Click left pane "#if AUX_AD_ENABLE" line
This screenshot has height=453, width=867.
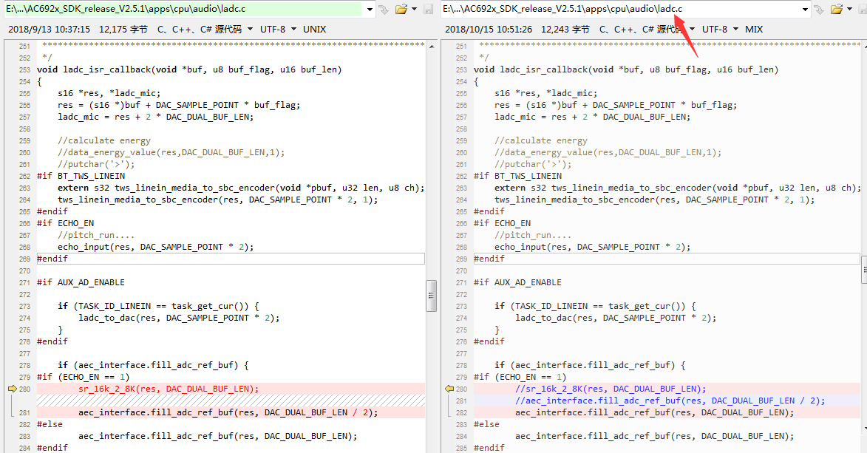[x=81, y=282]
